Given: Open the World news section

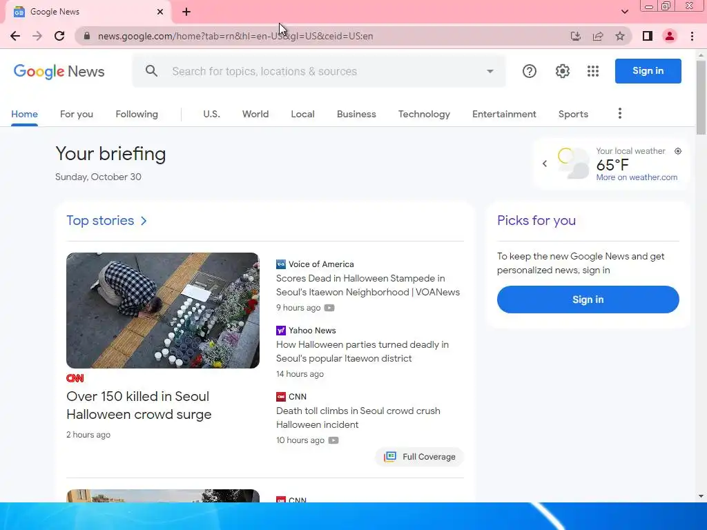Looking at the screenshot, I should tap(255, 114).
